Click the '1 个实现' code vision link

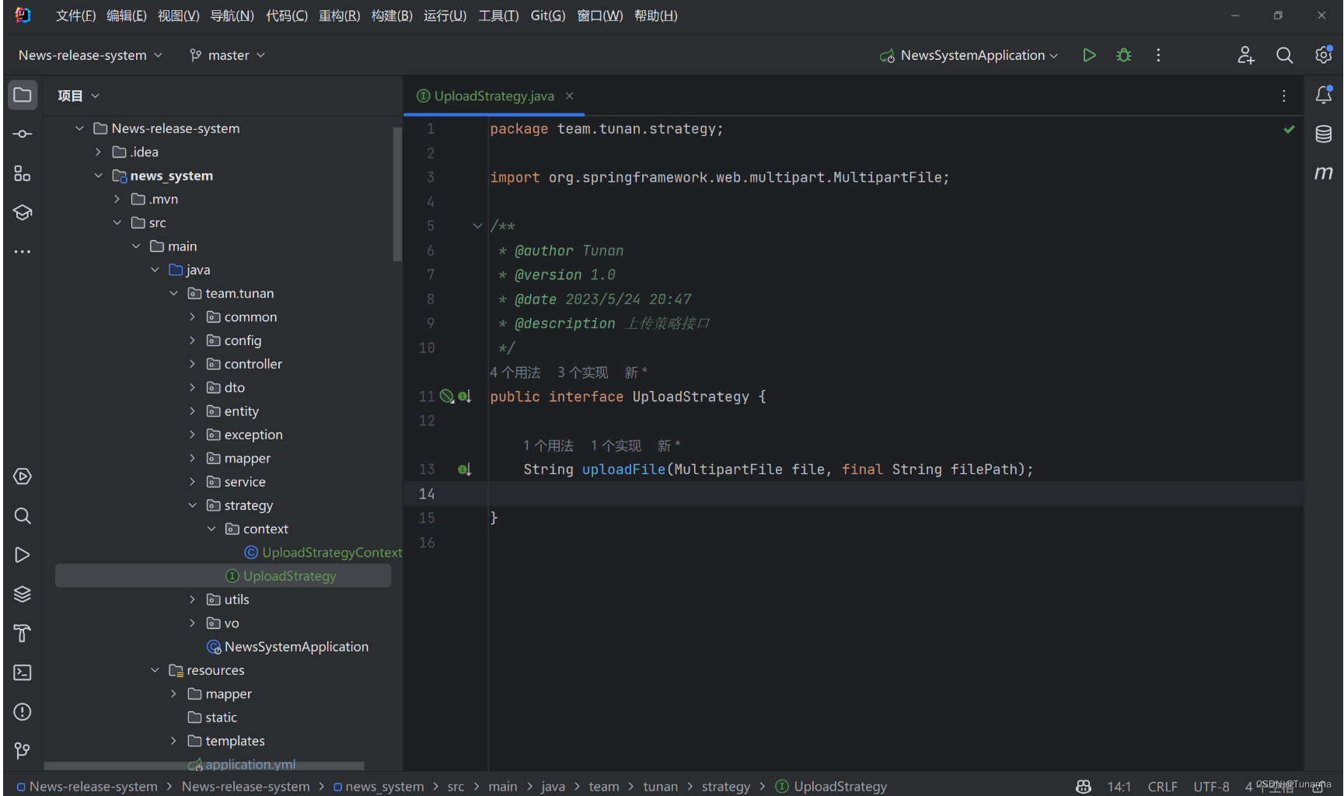[615, 445]
